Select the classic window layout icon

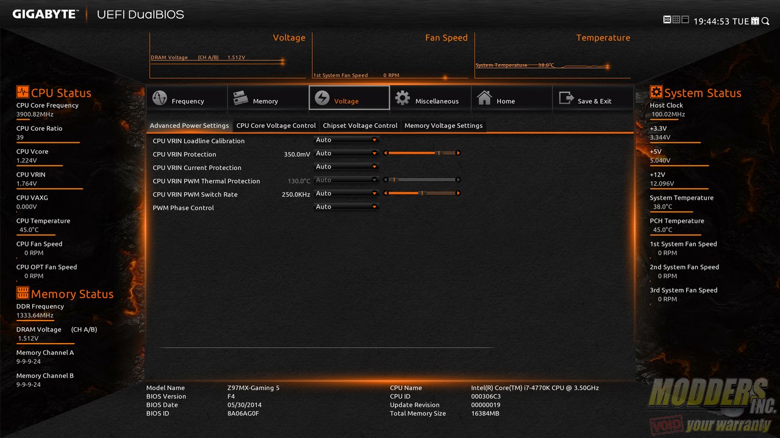(685, 20)
